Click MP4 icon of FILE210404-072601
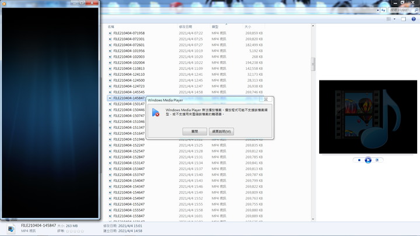This screenshot has height=236, width=420. pos(110,45)
